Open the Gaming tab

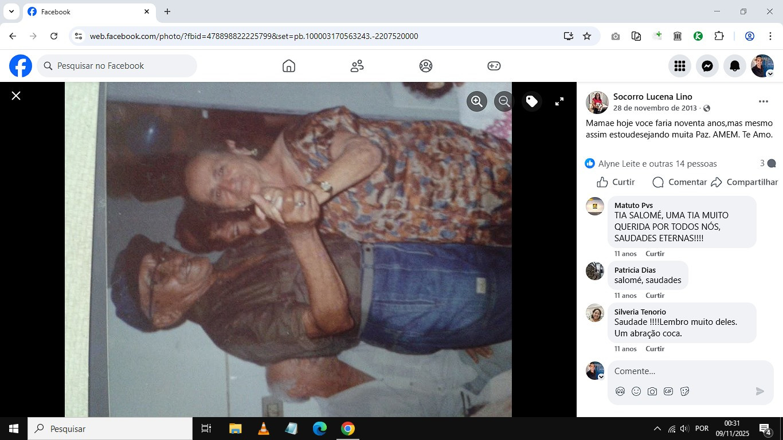click(494, 66)
